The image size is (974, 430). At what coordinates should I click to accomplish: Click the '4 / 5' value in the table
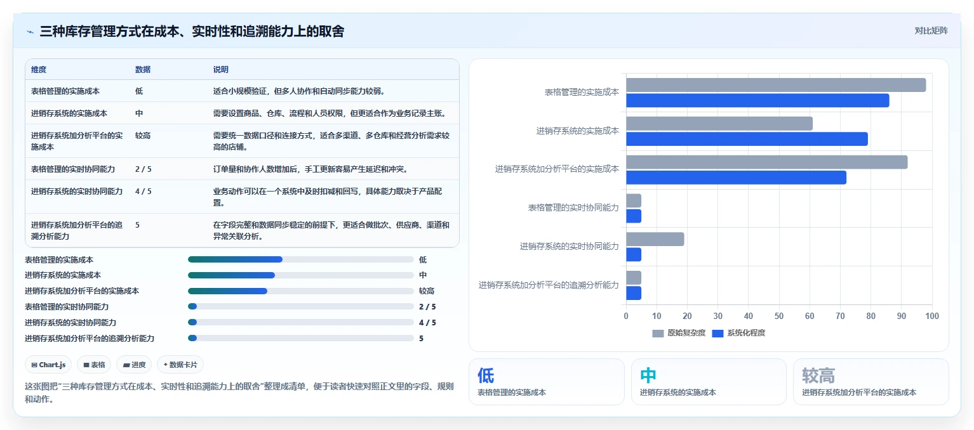coord(143,191)
